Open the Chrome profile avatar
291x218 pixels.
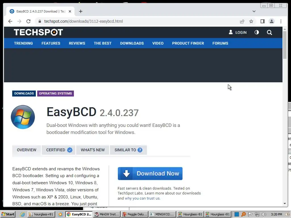coord(271,21)
